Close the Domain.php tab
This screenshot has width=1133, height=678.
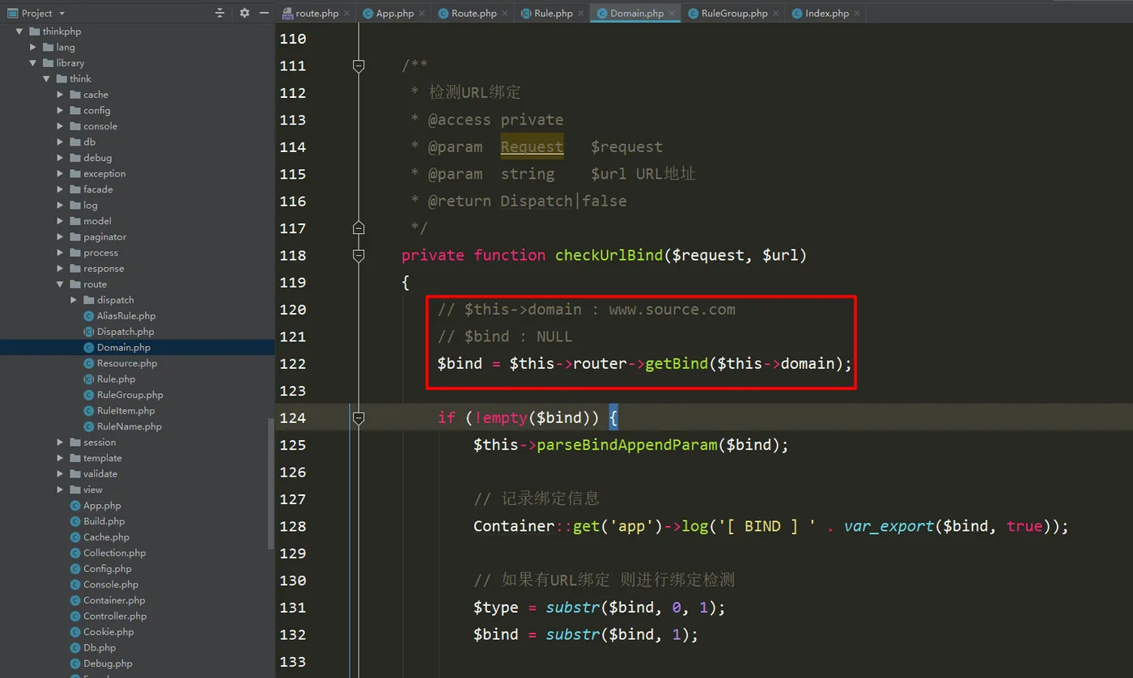(672, 13)
